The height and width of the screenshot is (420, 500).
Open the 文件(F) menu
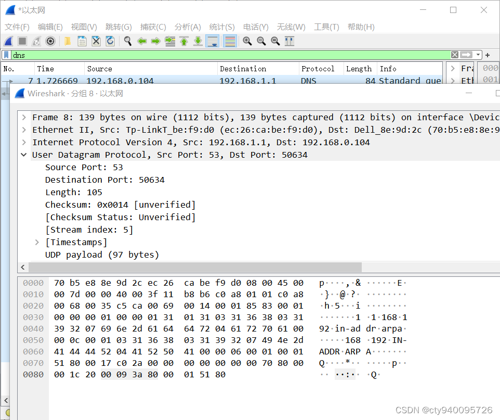(x=17, y=27)
